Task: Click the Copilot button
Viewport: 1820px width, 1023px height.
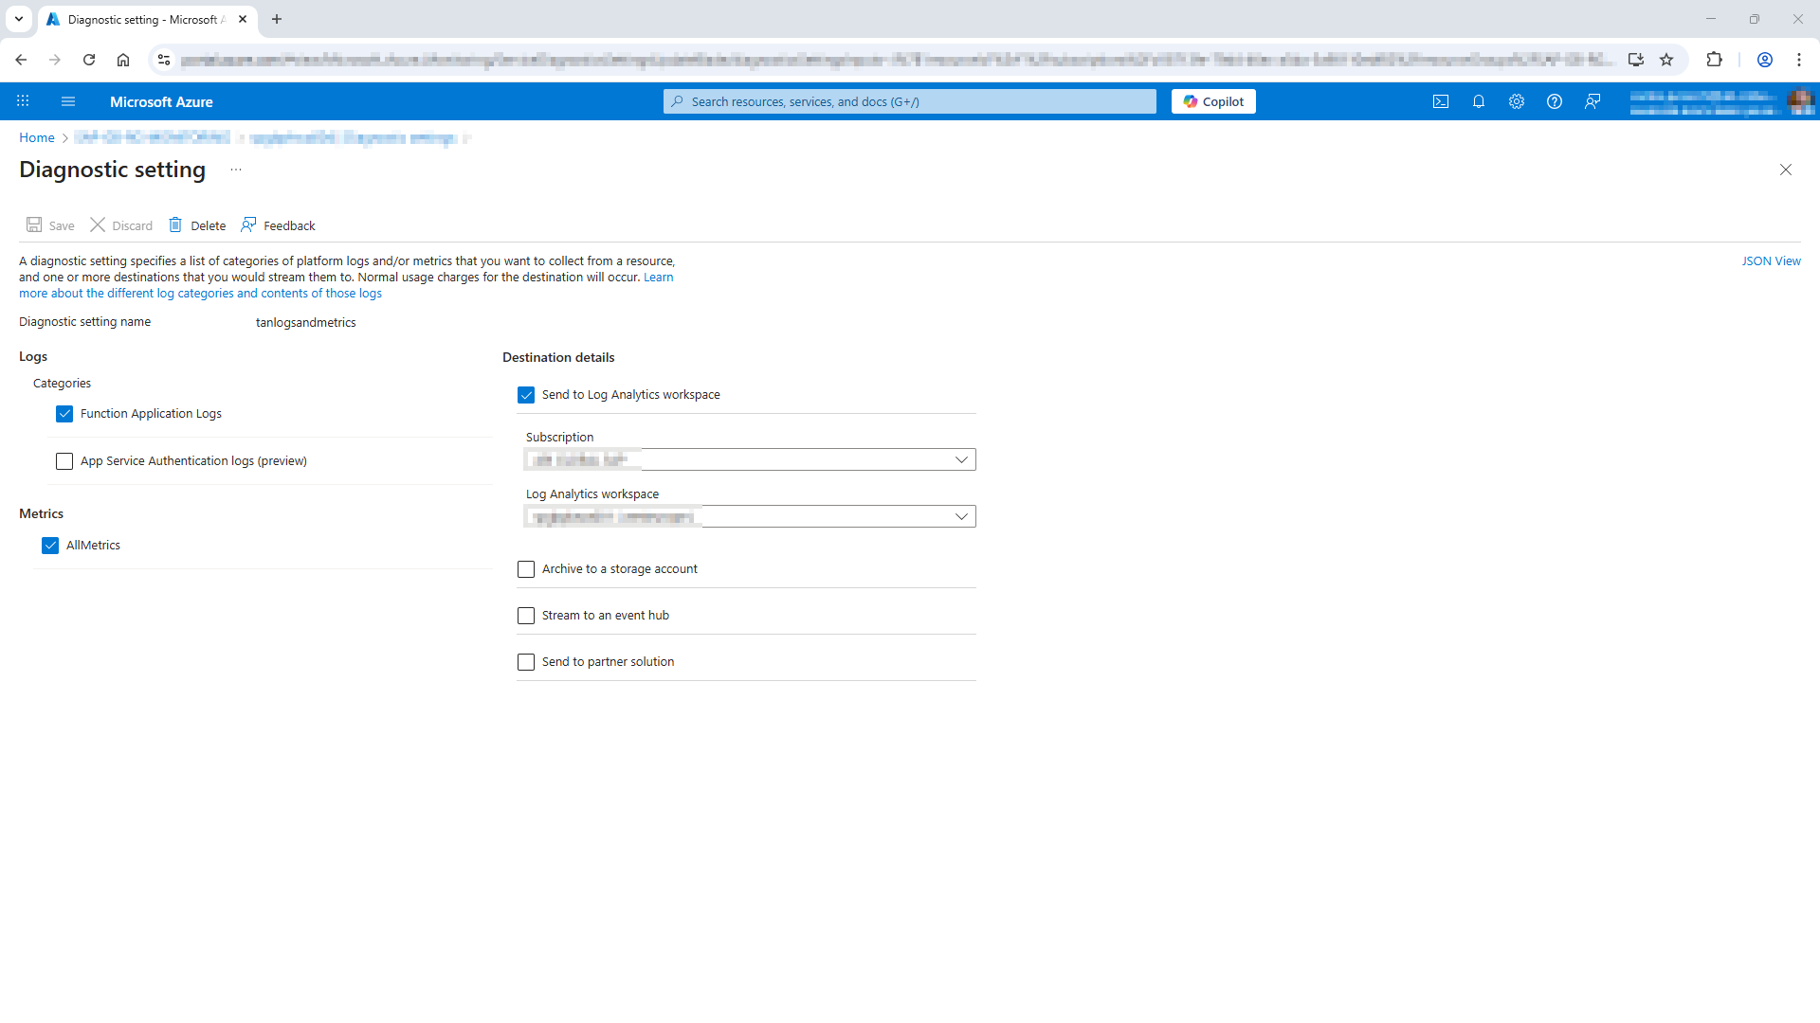Action: (x=1213, y=101)
